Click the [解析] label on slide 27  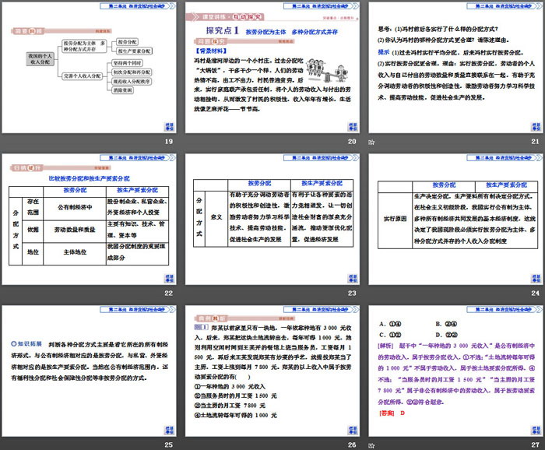[385, 346]
